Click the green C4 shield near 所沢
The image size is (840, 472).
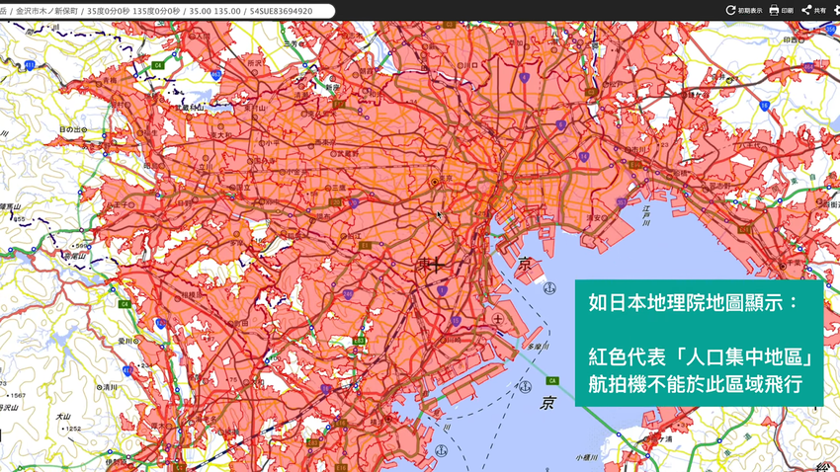157,64
